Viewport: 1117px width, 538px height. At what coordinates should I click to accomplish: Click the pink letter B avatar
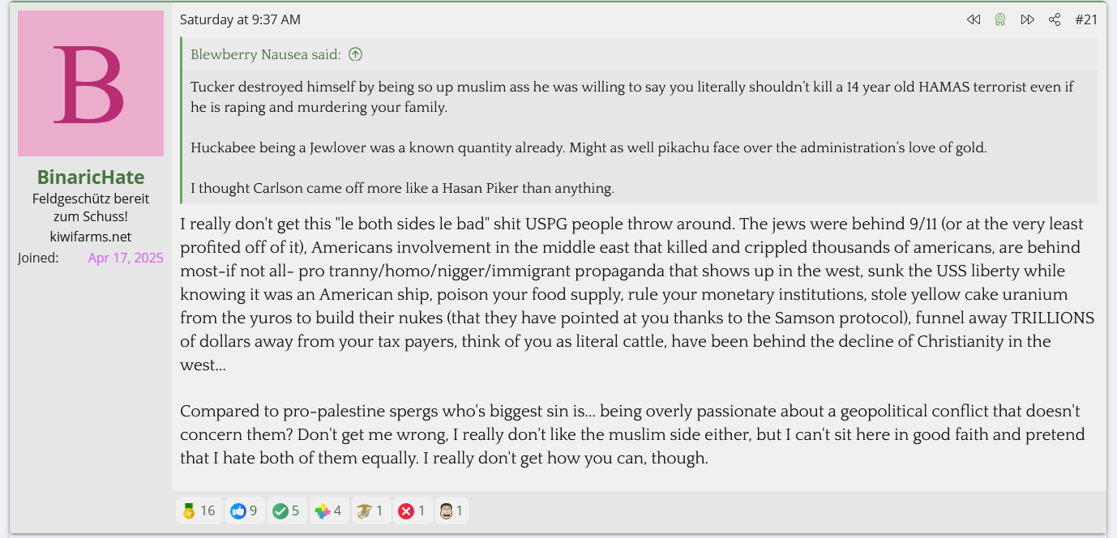91,83
